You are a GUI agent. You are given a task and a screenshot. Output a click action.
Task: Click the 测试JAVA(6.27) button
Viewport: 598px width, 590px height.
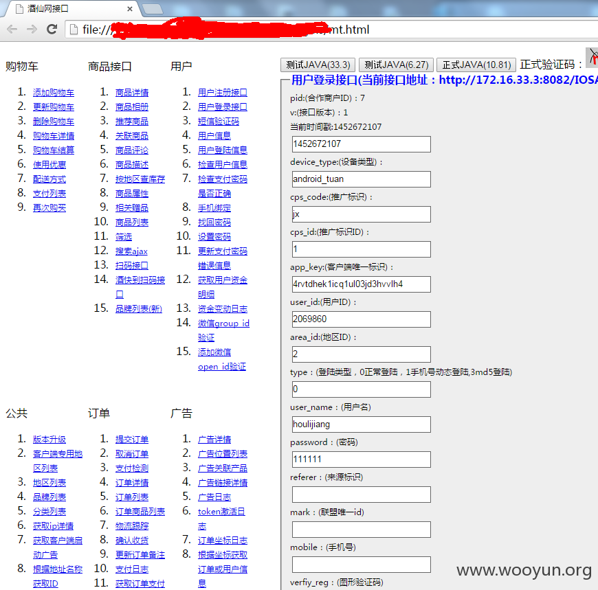tap(396, 65)
